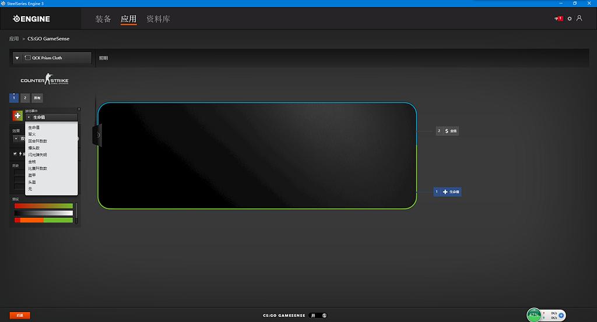Select the health zone 1 label
597x322 pixels.
tap(447, 192)
